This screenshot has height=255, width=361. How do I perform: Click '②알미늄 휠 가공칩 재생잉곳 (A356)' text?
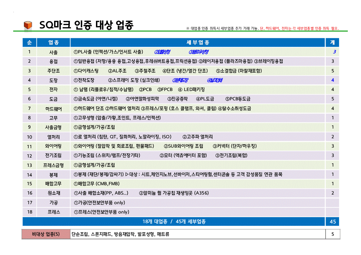point(174,193)
